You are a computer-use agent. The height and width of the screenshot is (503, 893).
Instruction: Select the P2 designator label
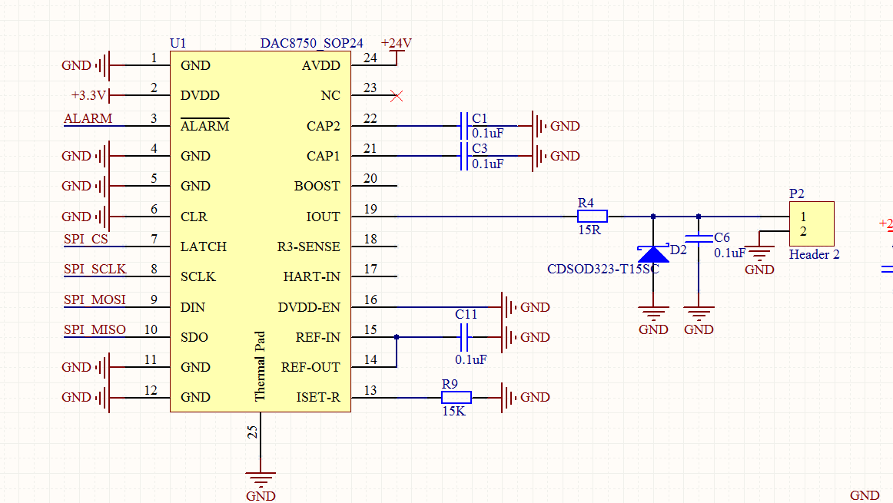[797, 194]
